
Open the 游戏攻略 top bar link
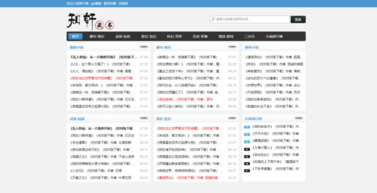[x=110, y=4]
